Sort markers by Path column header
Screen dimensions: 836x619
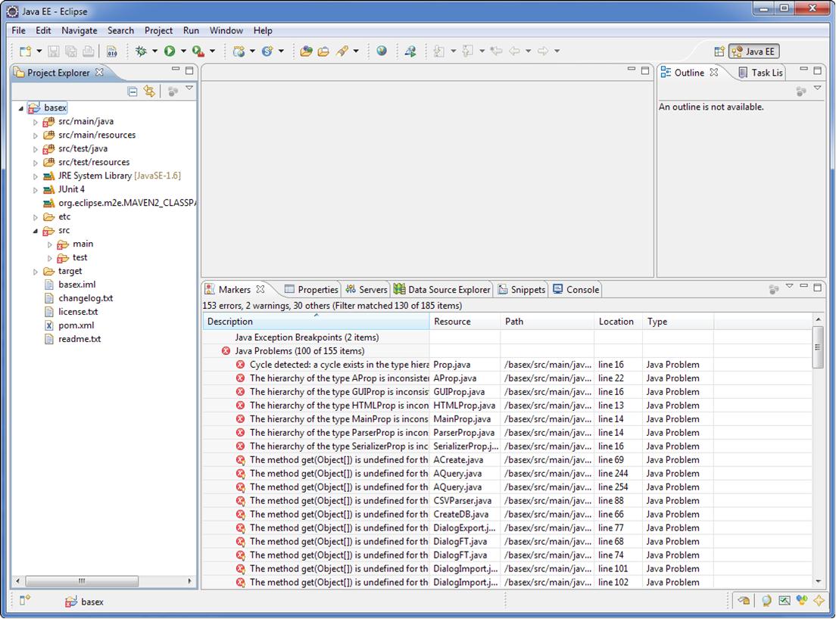(x=547, y=321)
